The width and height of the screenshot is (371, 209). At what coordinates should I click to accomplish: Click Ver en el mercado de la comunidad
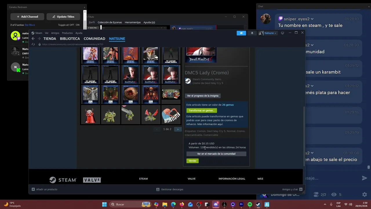tap(216, 154)
